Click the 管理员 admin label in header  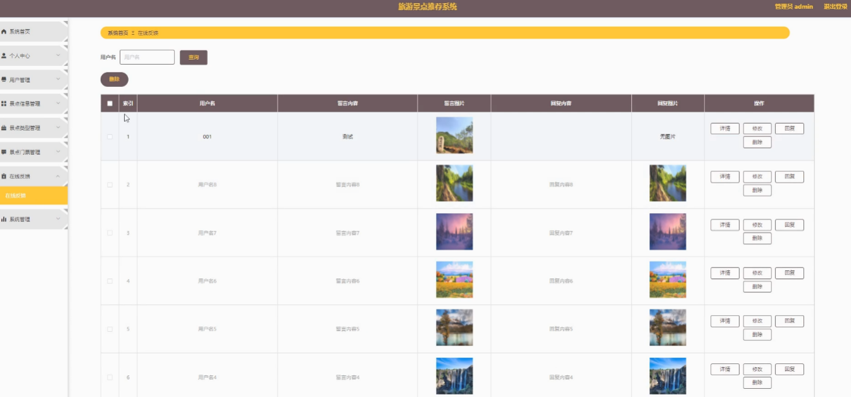point(793,6)
